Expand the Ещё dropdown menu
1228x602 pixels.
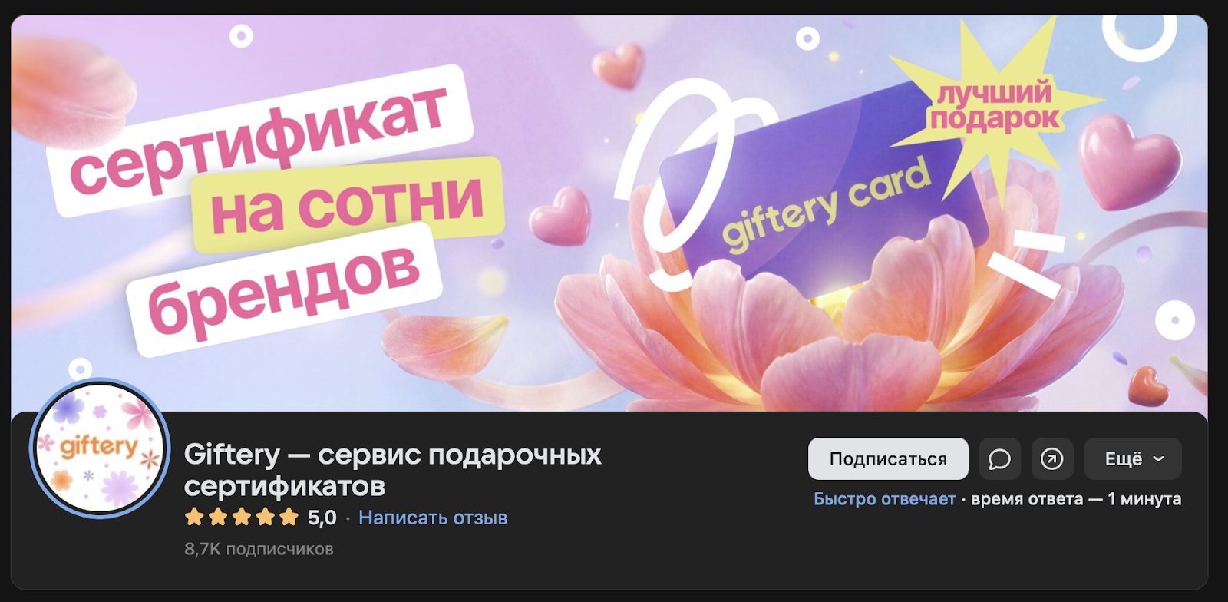tap(1133, 458)
